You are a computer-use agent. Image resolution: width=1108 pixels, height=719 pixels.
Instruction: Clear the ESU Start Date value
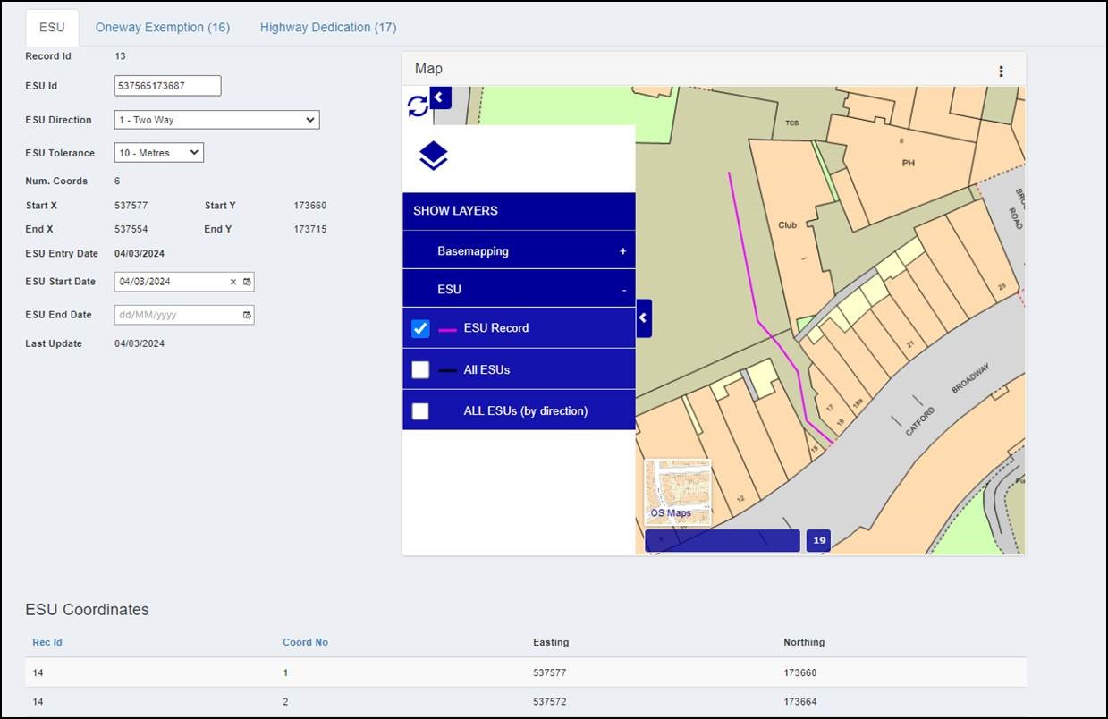pos(233,282)
